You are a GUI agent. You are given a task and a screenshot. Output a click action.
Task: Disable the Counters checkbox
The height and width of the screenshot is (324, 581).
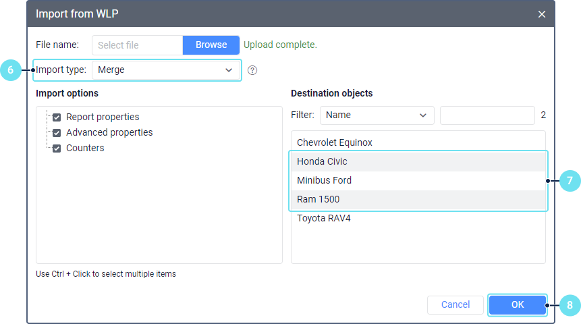coord(57,148)
